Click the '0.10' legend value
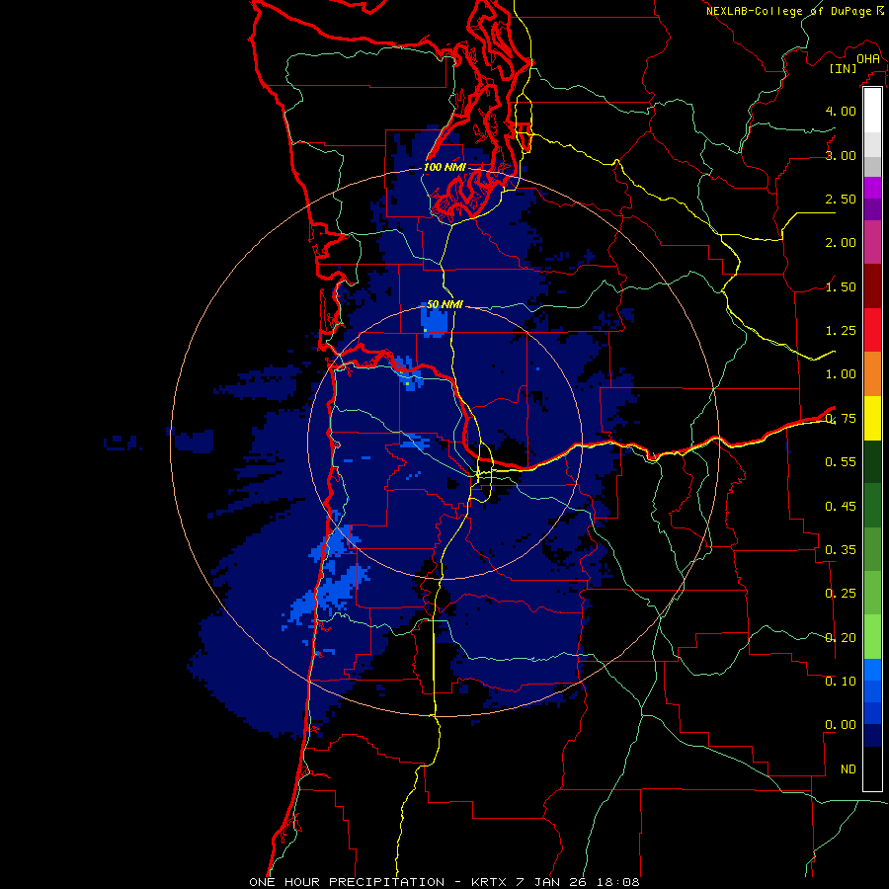This screenshot has width=889, height=889. click(841, 682)
